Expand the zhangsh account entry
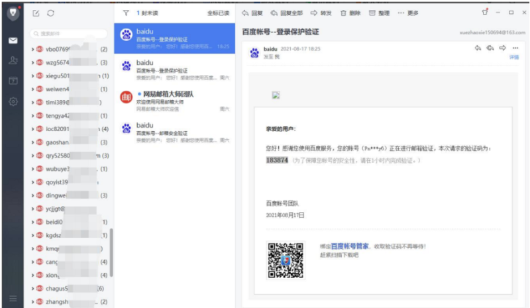This screenshot has height=308, width=530. [x=33, y=301]
